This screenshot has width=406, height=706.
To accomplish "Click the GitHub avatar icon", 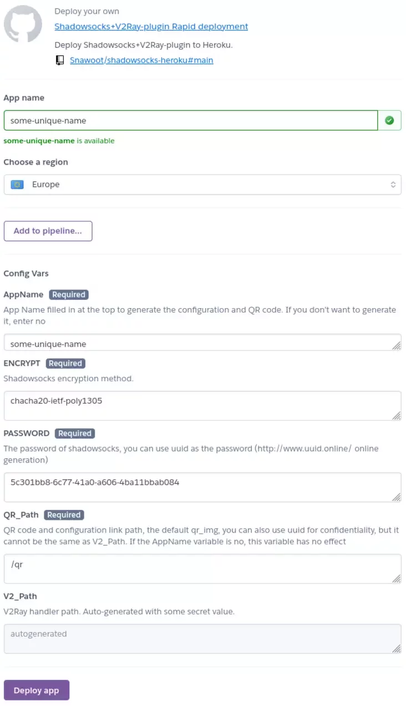I will pyautogui.click(x=23, y=24).
